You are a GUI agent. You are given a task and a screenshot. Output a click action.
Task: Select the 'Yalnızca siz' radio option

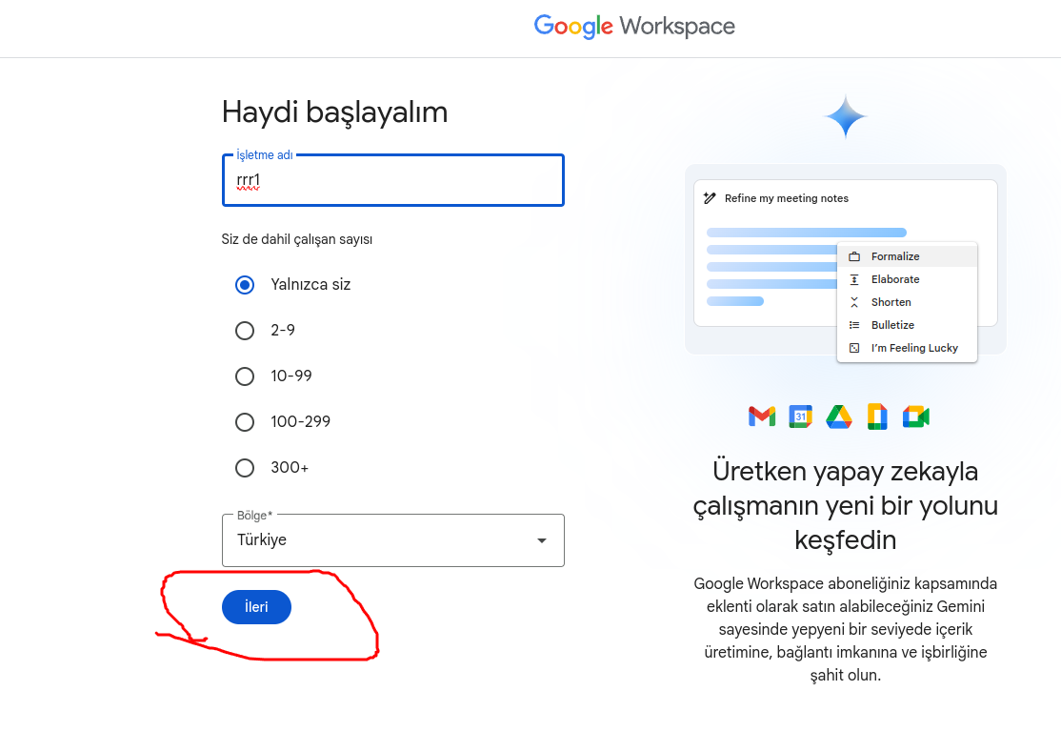point(245,285)
